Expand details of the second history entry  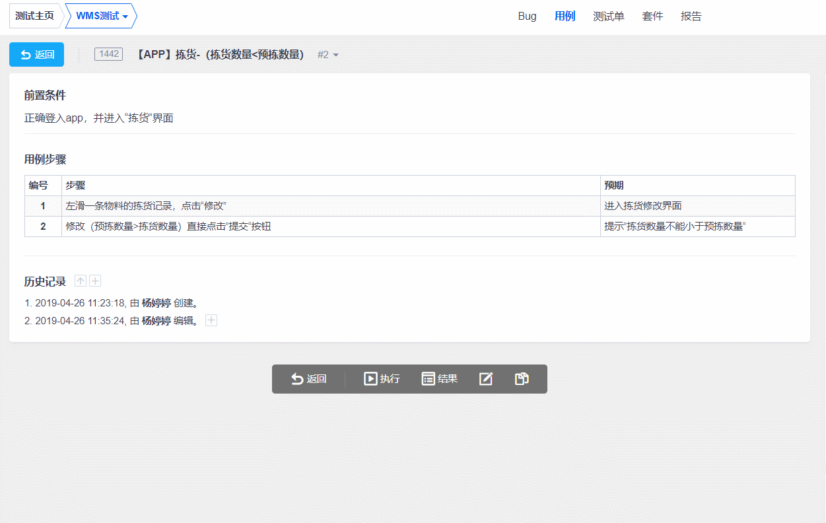(211, 321)
